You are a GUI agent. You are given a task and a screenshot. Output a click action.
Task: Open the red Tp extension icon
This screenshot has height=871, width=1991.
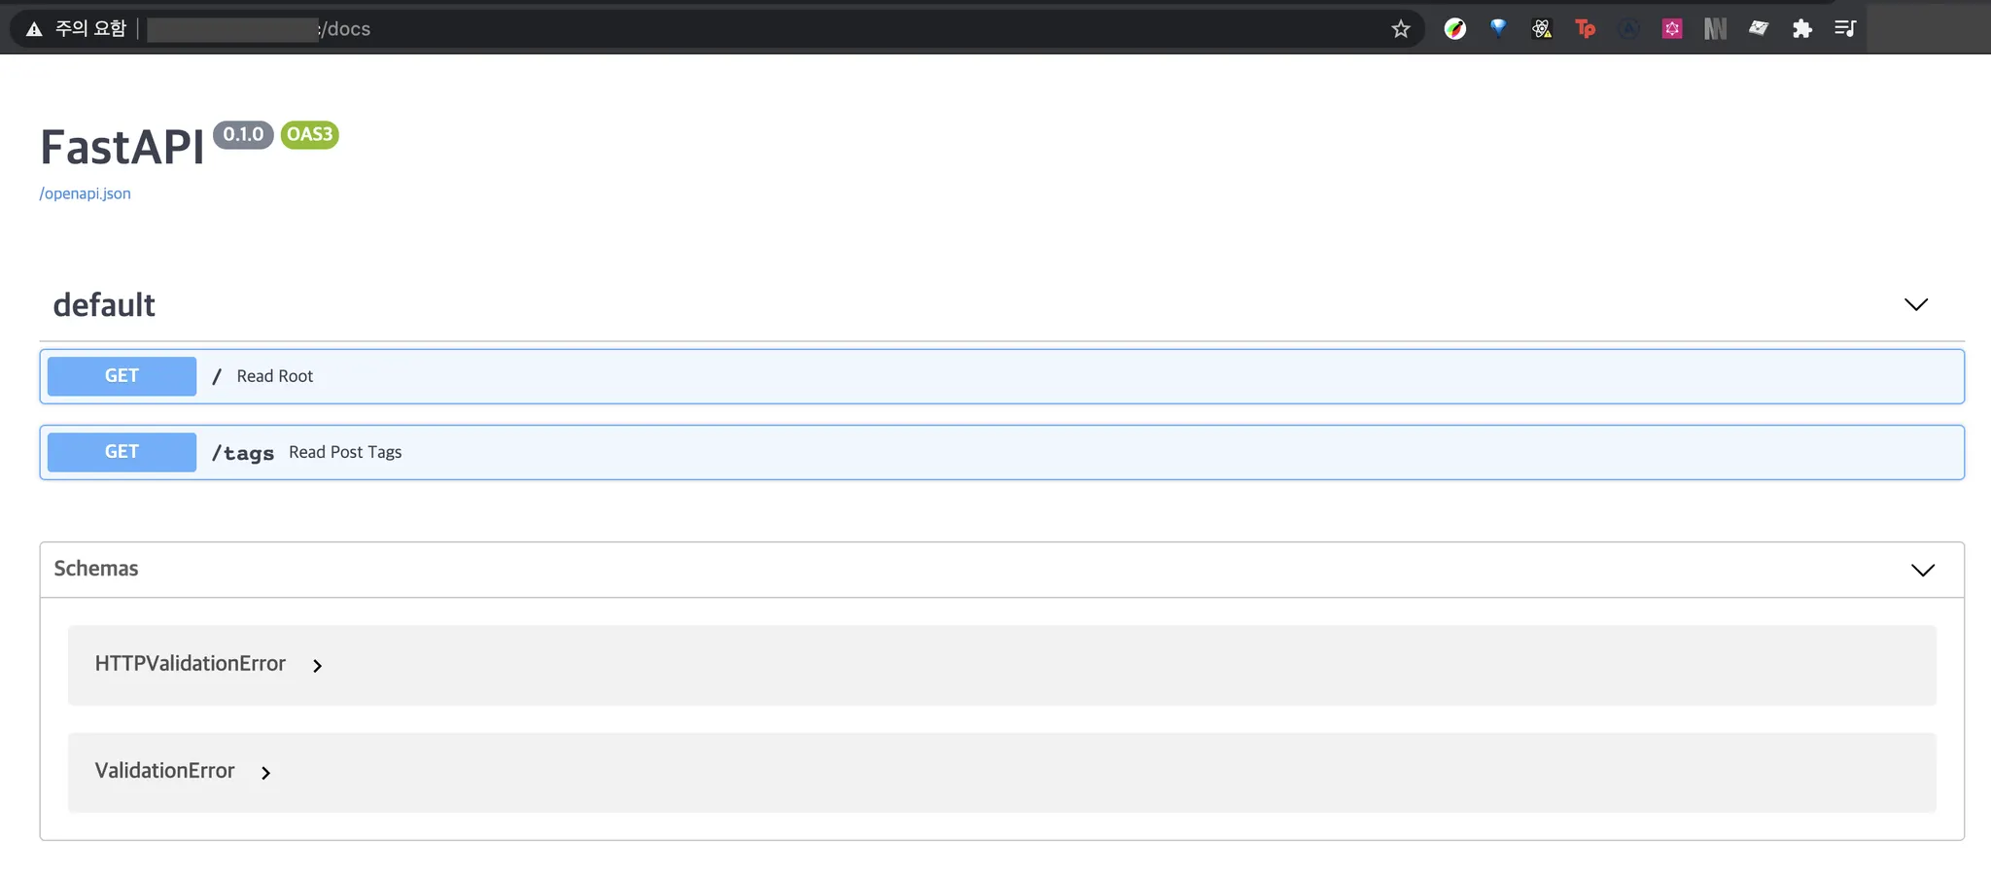[x=1585, y=29]
